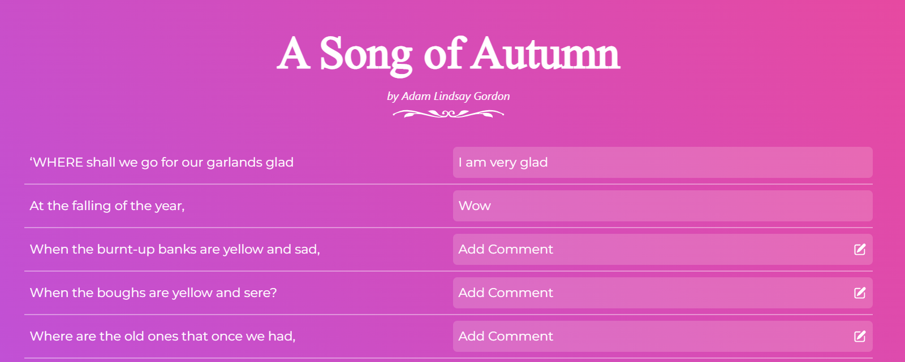Click edit icon for 'old ones' line

860,336
